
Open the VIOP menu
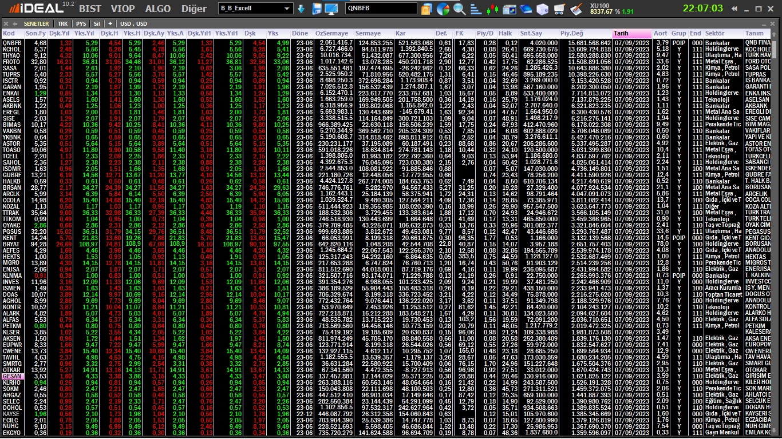click(x=123, y=9)
